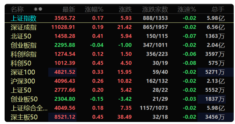Click advance/decline count 150/115

[157, 36]
